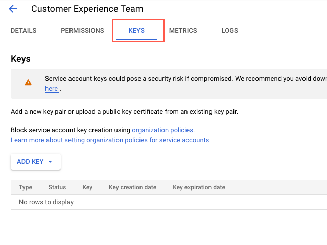
Task: Select the Keys tab
Action: (136, 31)
